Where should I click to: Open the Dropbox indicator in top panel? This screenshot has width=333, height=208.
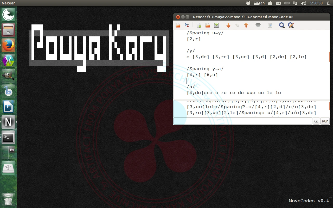click(248, 3)
